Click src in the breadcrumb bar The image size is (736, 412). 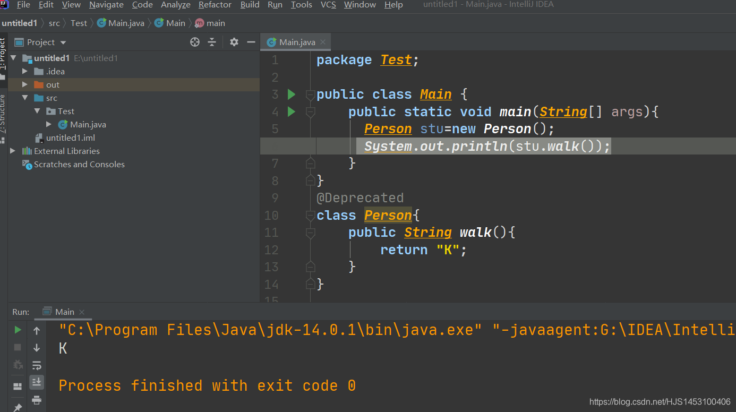pos(54,23)
